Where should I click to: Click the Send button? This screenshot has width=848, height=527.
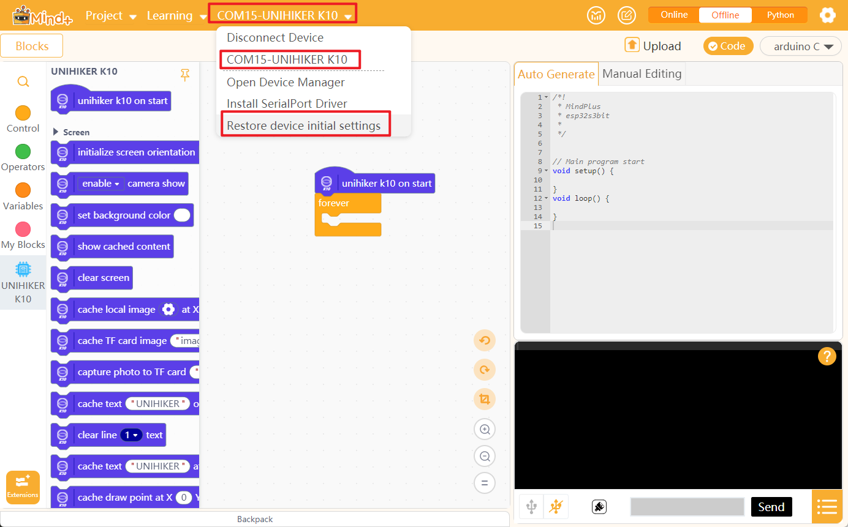pos(771,507)
